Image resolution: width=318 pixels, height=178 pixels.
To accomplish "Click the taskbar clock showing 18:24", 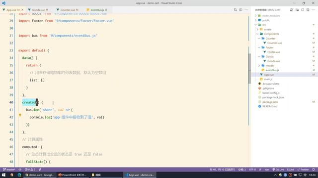I will coord(313,175).
